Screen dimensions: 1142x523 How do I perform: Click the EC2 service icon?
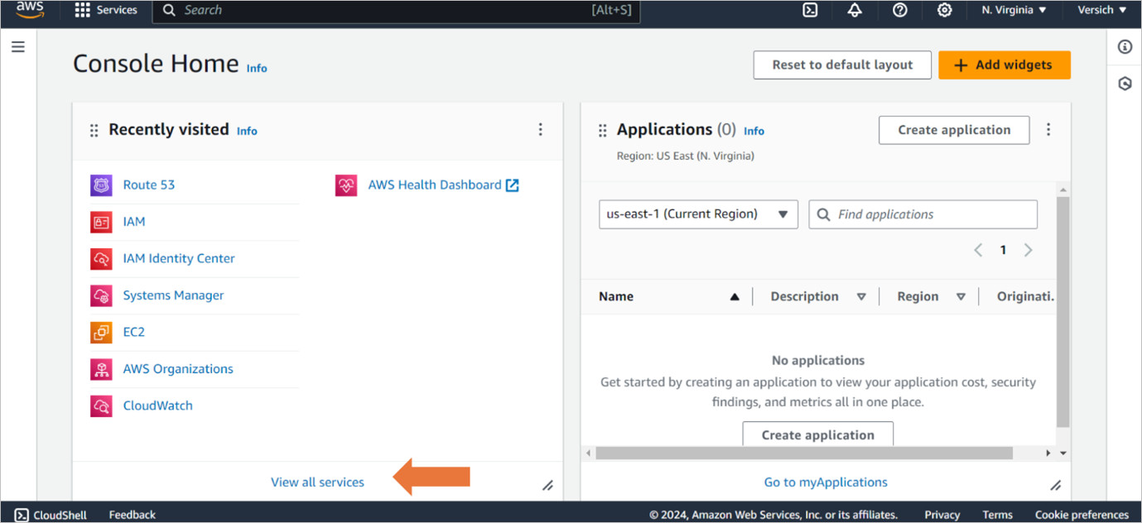coord(101,333)
